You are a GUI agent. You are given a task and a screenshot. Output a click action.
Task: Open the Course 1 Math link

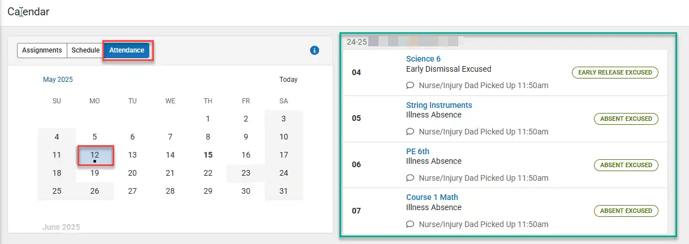point(432,197)
